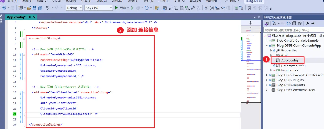Image resolution: width=324 pixels, height=129 pixels.
Task: Click the New Project toolbar icon
Action: pyautogui.click(x=21, y=8)
